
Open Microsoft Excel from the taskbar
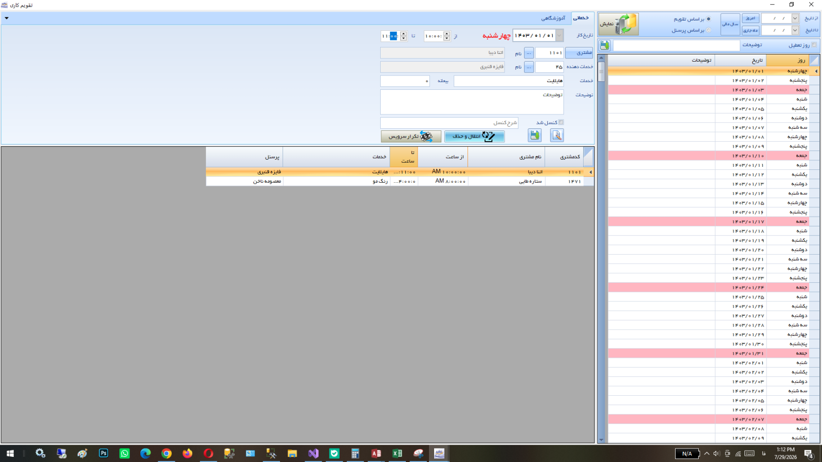pos(397,453)
